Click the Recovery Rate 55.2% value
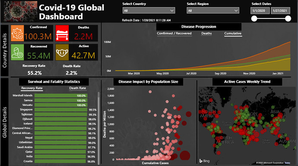This screenshot has width=298, height=166. 35,73
